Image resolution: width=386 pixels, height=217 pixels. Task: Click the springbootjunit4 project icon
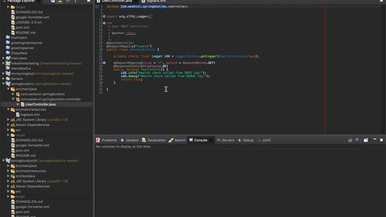tap(8, 161)
